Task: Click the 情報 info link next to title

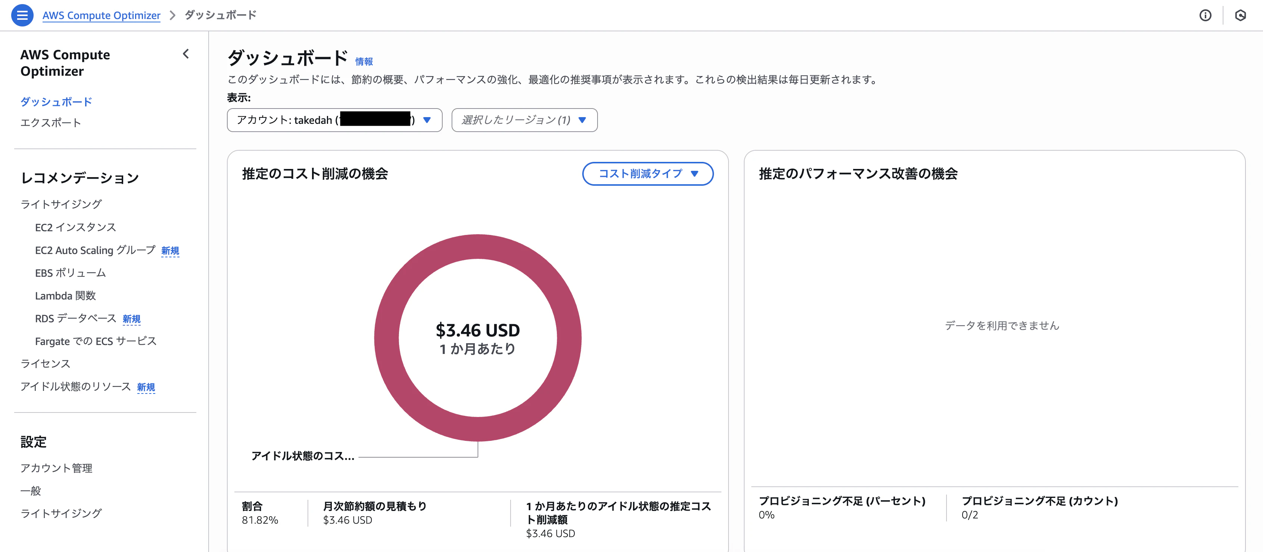Action: tap(364, 61)
